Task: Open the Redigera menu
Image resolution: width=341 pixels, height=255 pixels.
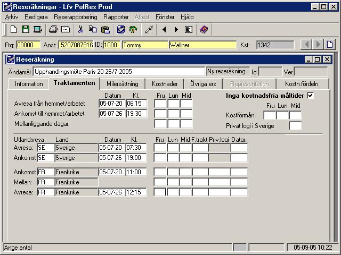Action: click(36, 17)
